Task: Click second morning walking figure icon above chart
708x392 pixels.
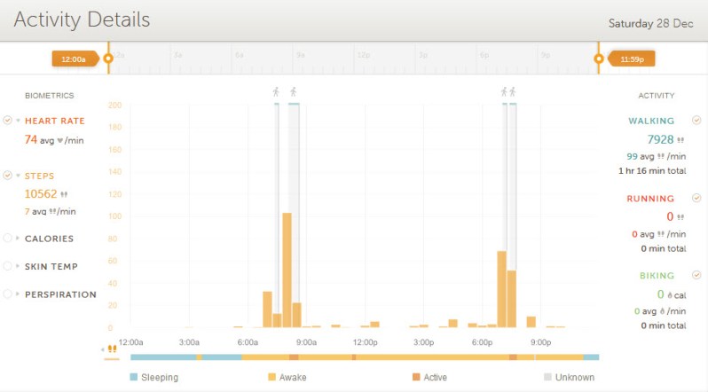Action: (293, 91)
